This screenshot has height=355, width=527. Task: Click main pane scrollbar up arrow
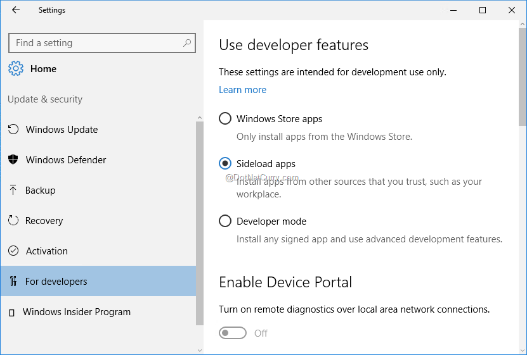[523, 24]
